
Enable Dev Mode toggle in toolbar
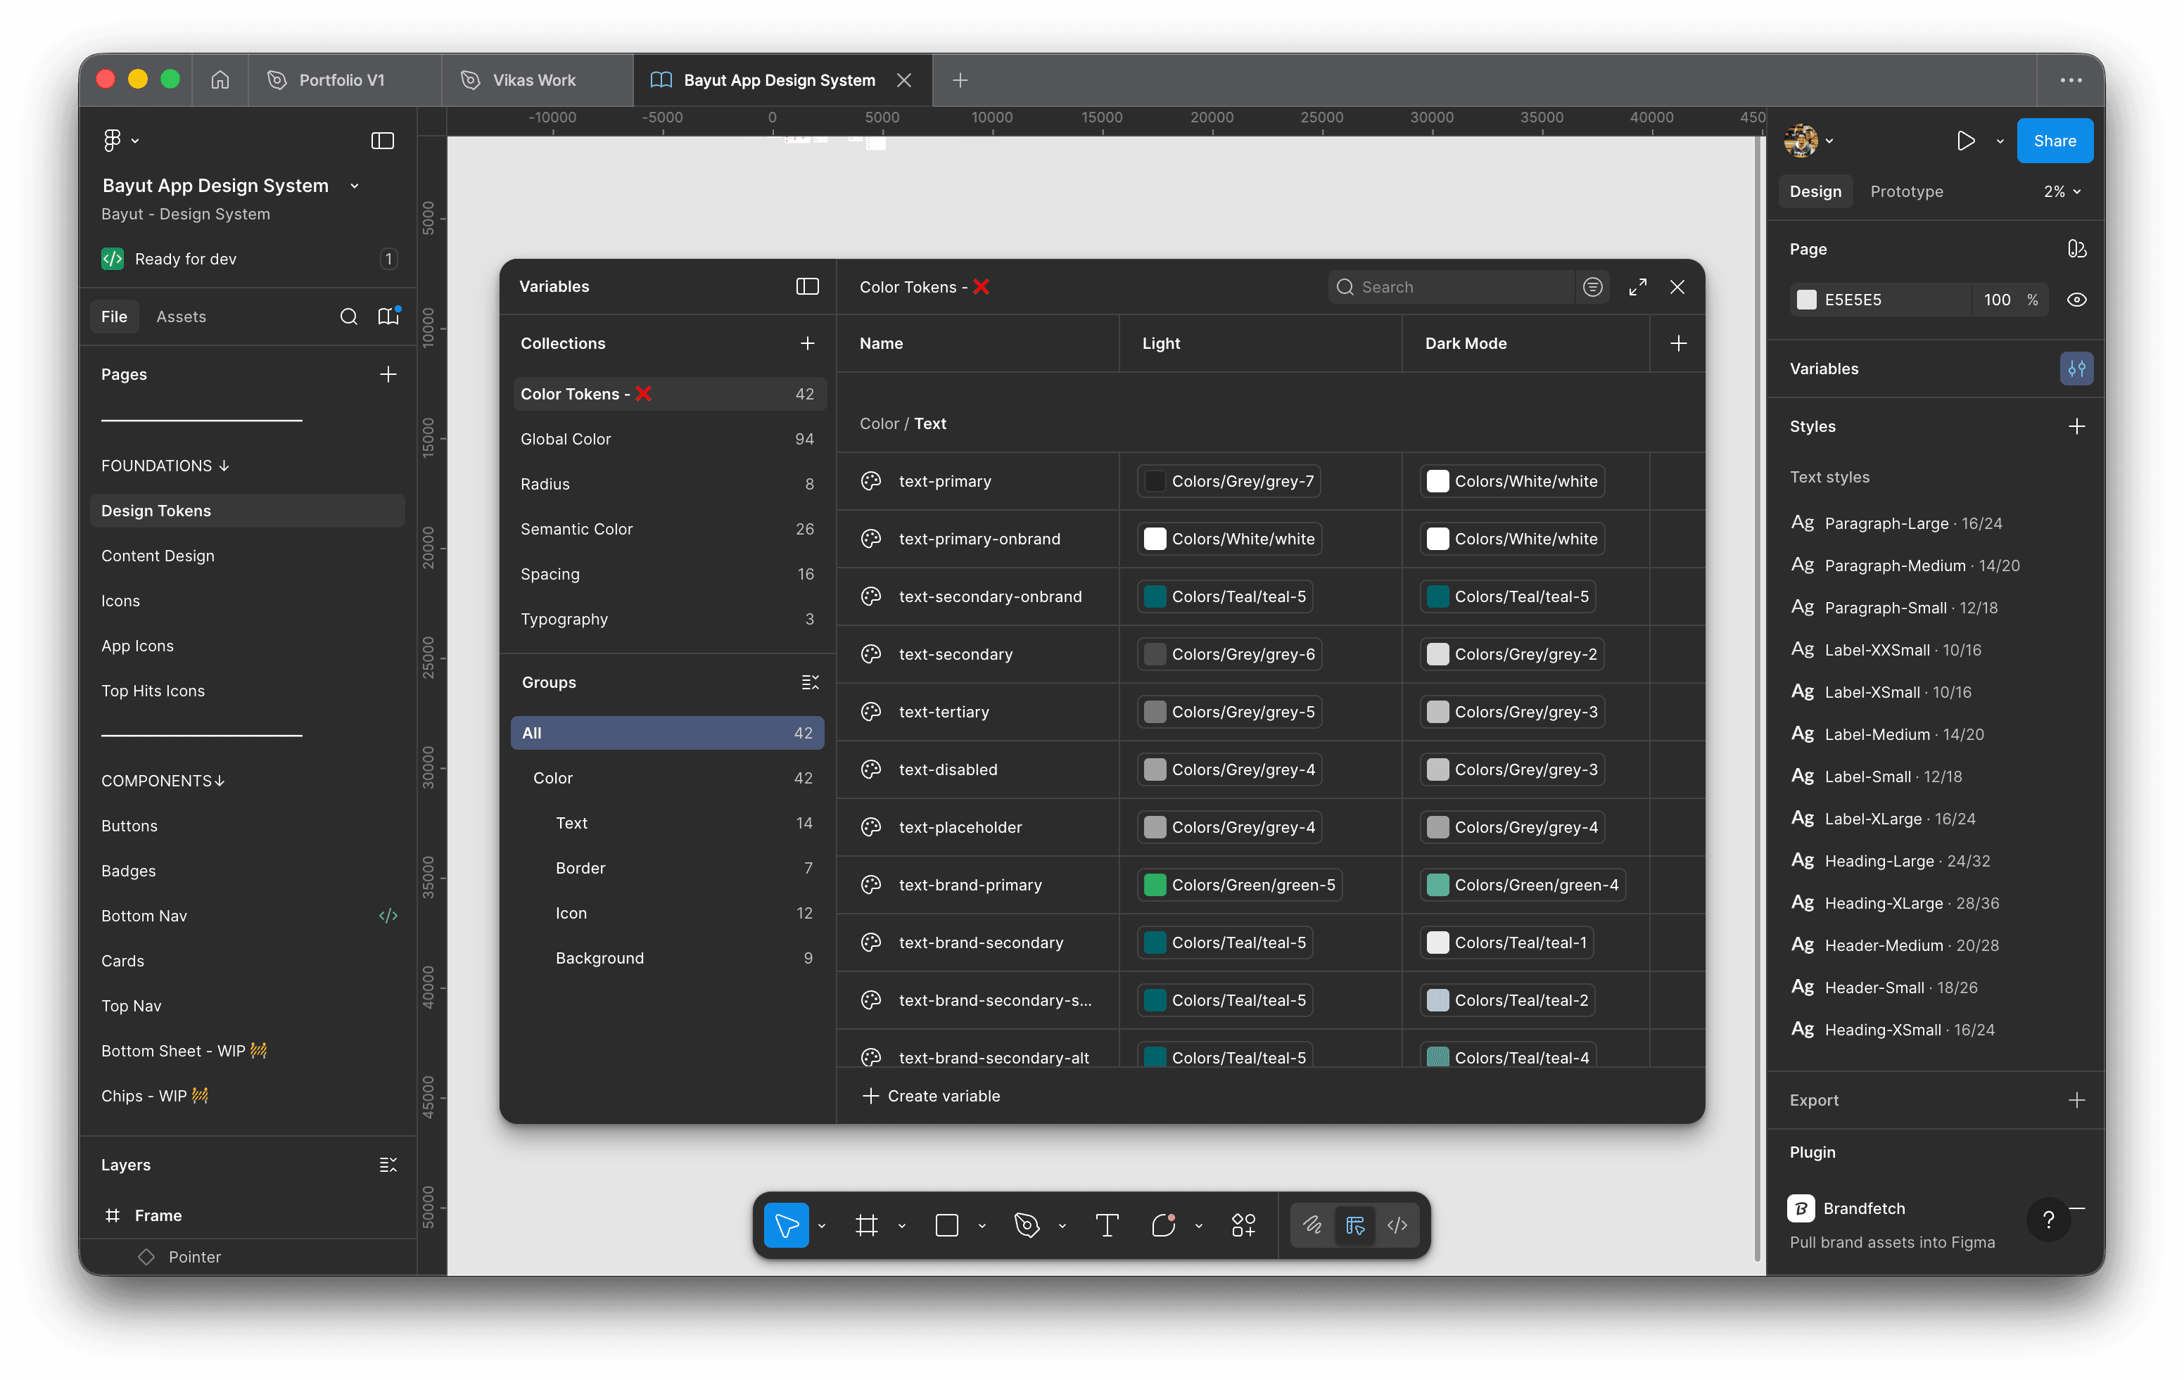click(x=1356, y=1225)
